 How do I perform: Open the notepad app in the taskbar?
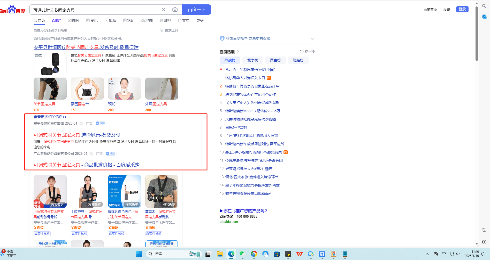pyautogui.click(x=345, y=254)
